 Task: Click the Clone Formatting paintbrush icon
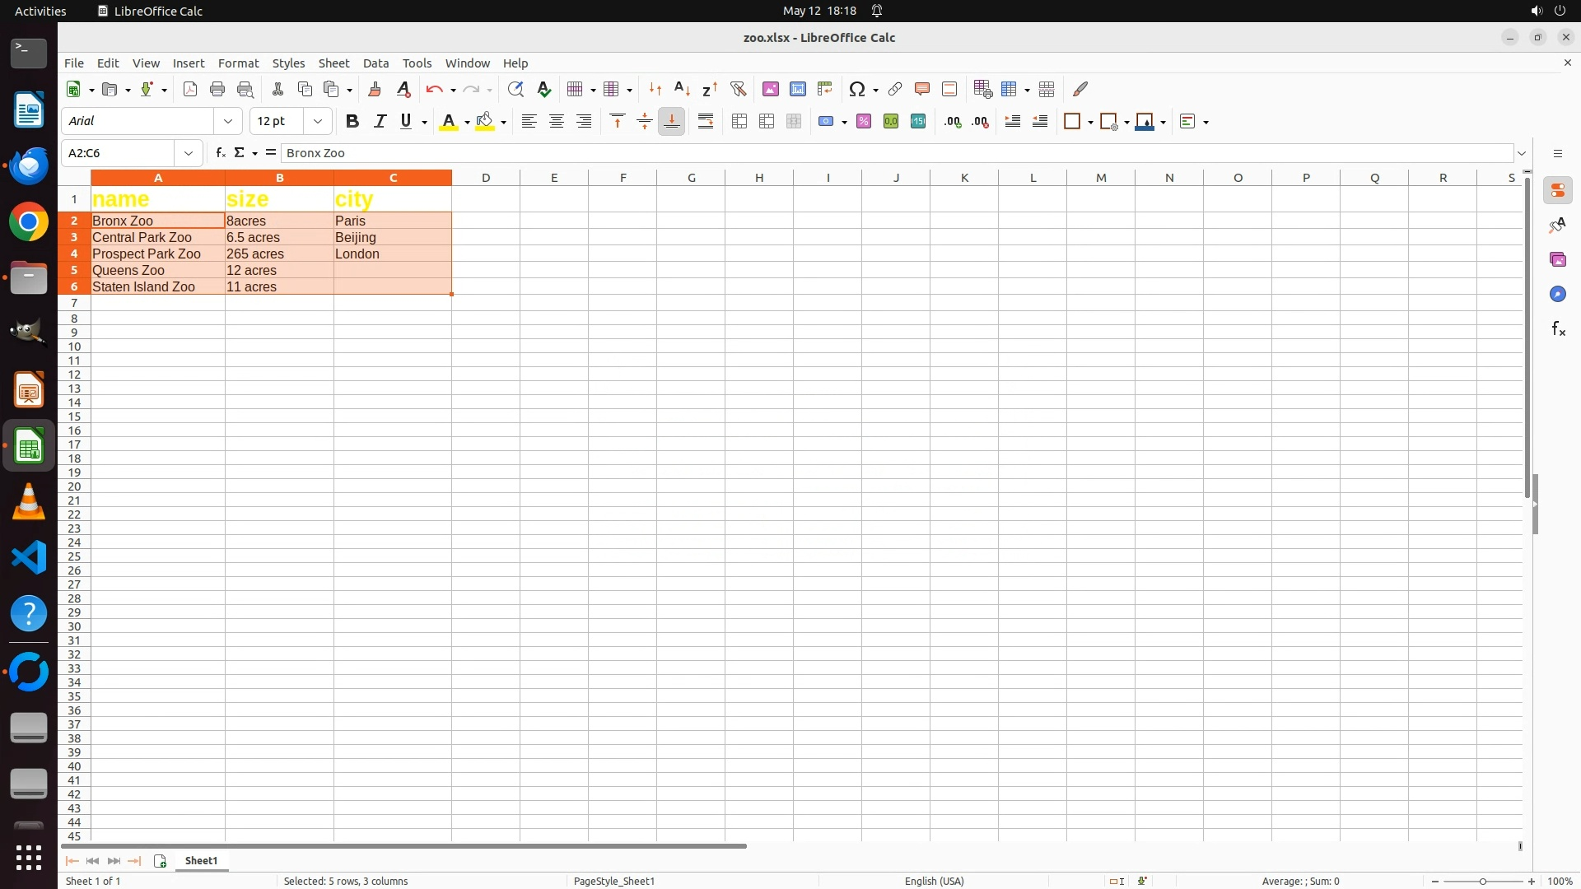pos(375,89)
